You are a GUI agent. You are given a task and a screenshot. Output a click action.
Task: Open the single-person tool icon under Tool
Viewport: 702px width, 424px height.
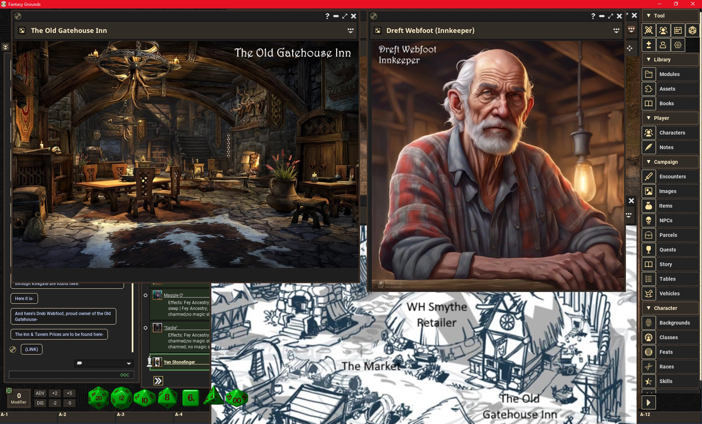click(663, 45)
